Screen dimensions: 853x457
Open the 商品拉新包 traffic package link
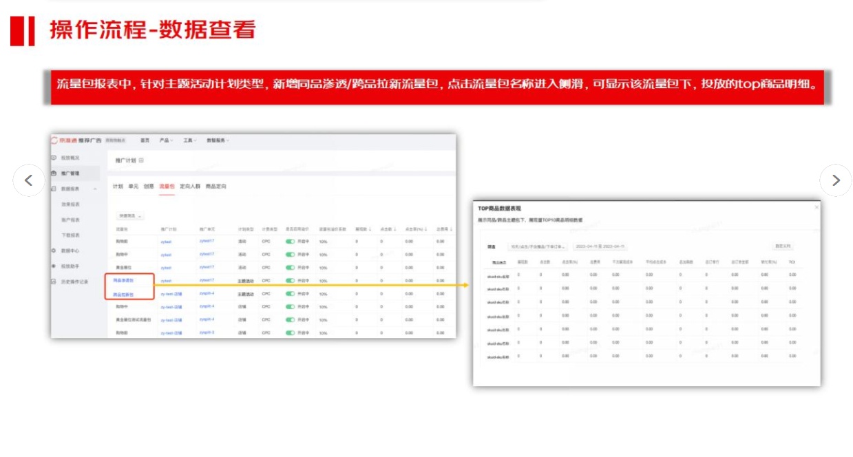123,295
